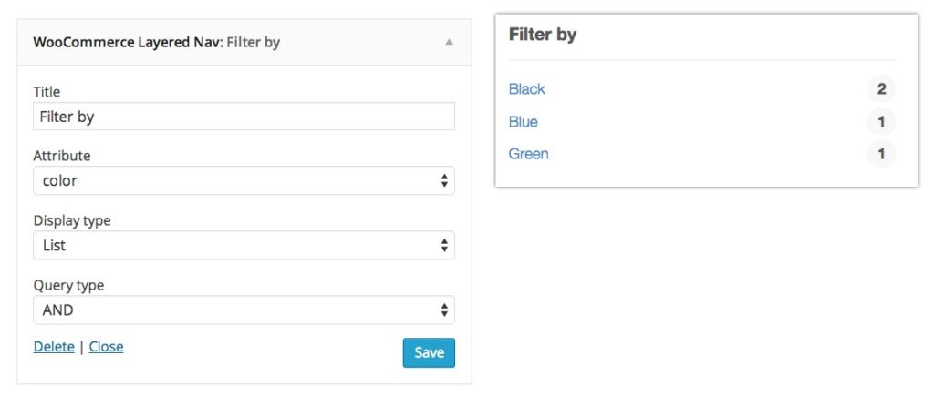The image size is (934, 397).
Task: Click the count badge next to Black
Action: 881,89
